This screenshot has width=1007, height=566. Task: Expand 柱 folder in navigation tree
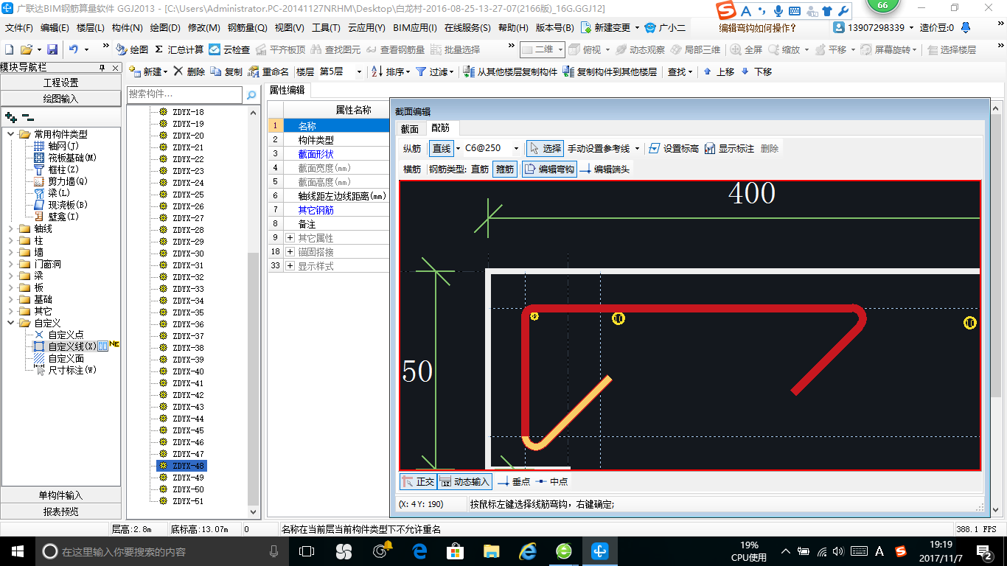10,240
